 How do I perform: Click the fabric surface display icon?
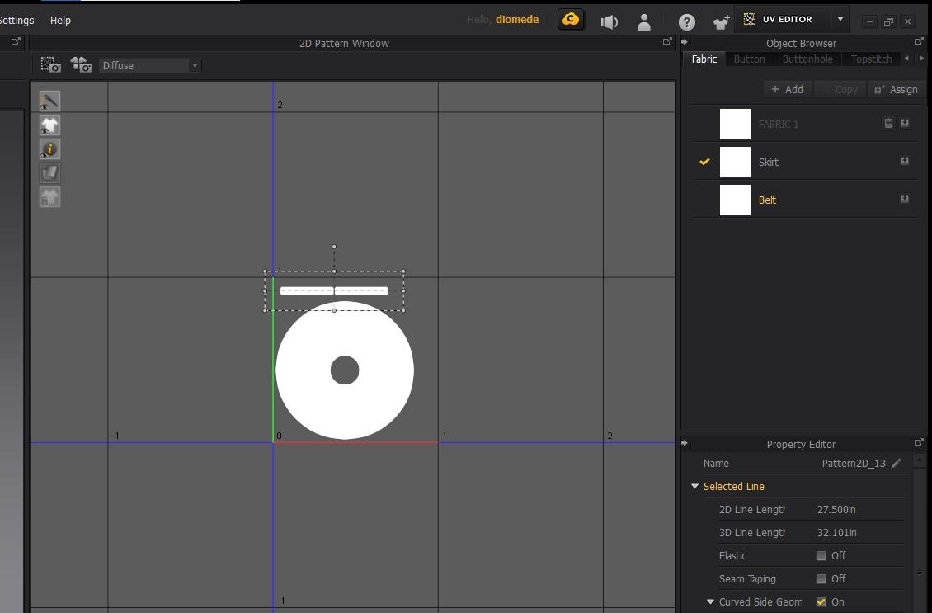click(x=49, y=173)
